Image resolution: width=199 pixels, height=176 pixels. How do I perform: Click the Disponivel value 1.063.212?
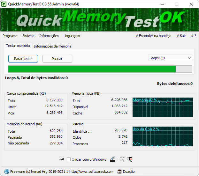click(119, 106)
